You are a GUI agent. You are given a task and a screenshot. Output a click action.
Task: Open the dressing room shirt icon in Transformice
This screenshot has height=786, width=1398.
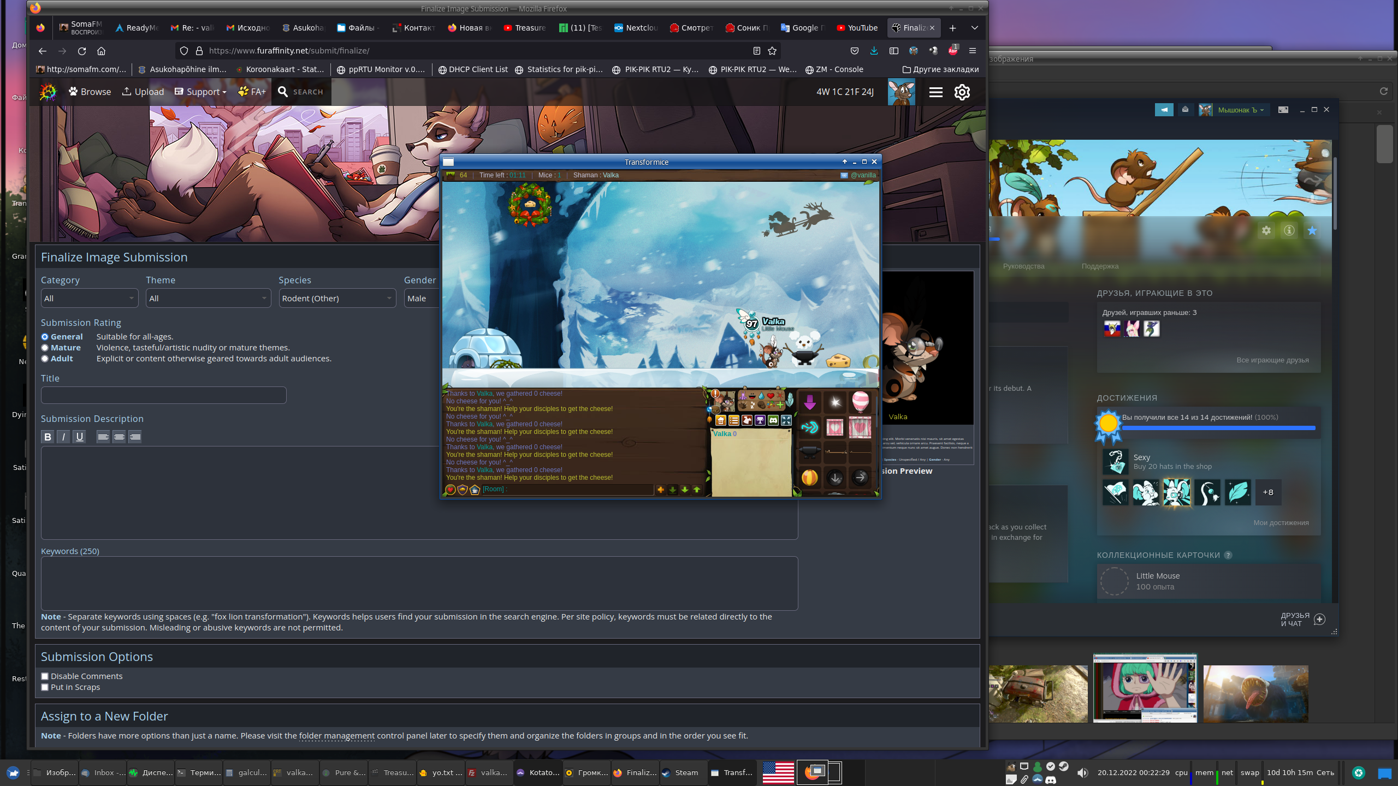click(x=747, y=420)
